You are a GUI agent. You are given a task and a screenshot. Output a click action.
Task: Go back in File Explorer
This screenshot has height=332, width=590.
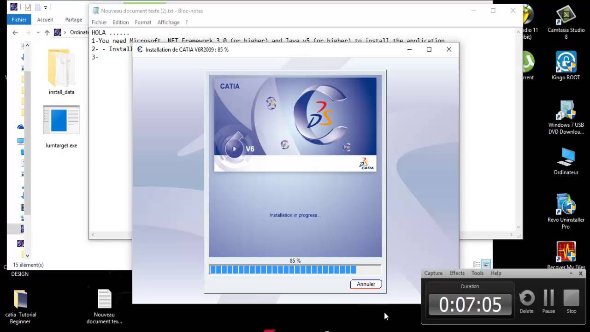pyautogui.click(x=15, y=33)
